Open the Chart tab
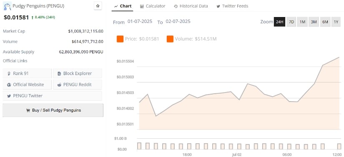Screen dimensions: 344x157 pos(123,6)
